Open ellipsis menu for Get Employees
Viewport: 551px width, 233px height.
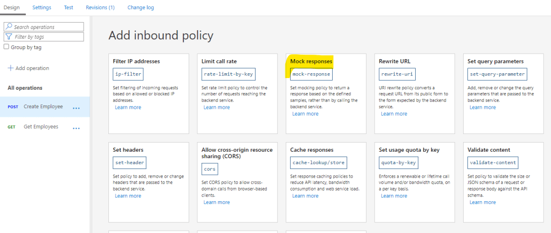(76, 127)
